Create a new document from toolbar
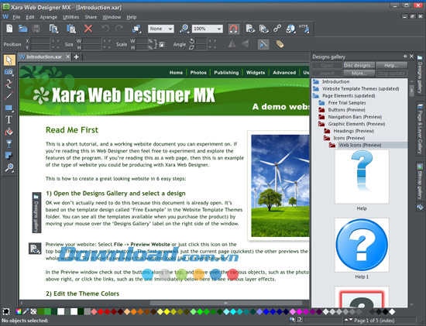The image size is (426, 326). [x=9, y=29]
